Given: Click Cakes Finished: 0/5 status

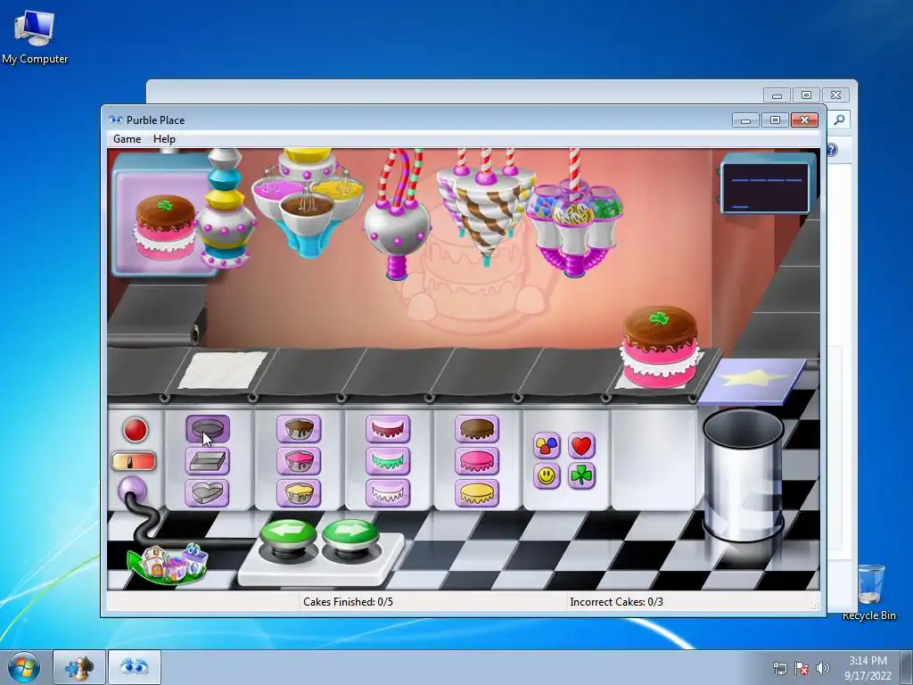Looking at the screenshot, I should [x=348, y=602].
